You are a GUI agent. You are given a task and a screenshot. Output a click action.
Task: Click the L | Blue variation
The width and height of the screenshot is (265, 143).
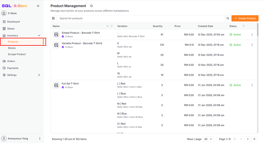121,94
